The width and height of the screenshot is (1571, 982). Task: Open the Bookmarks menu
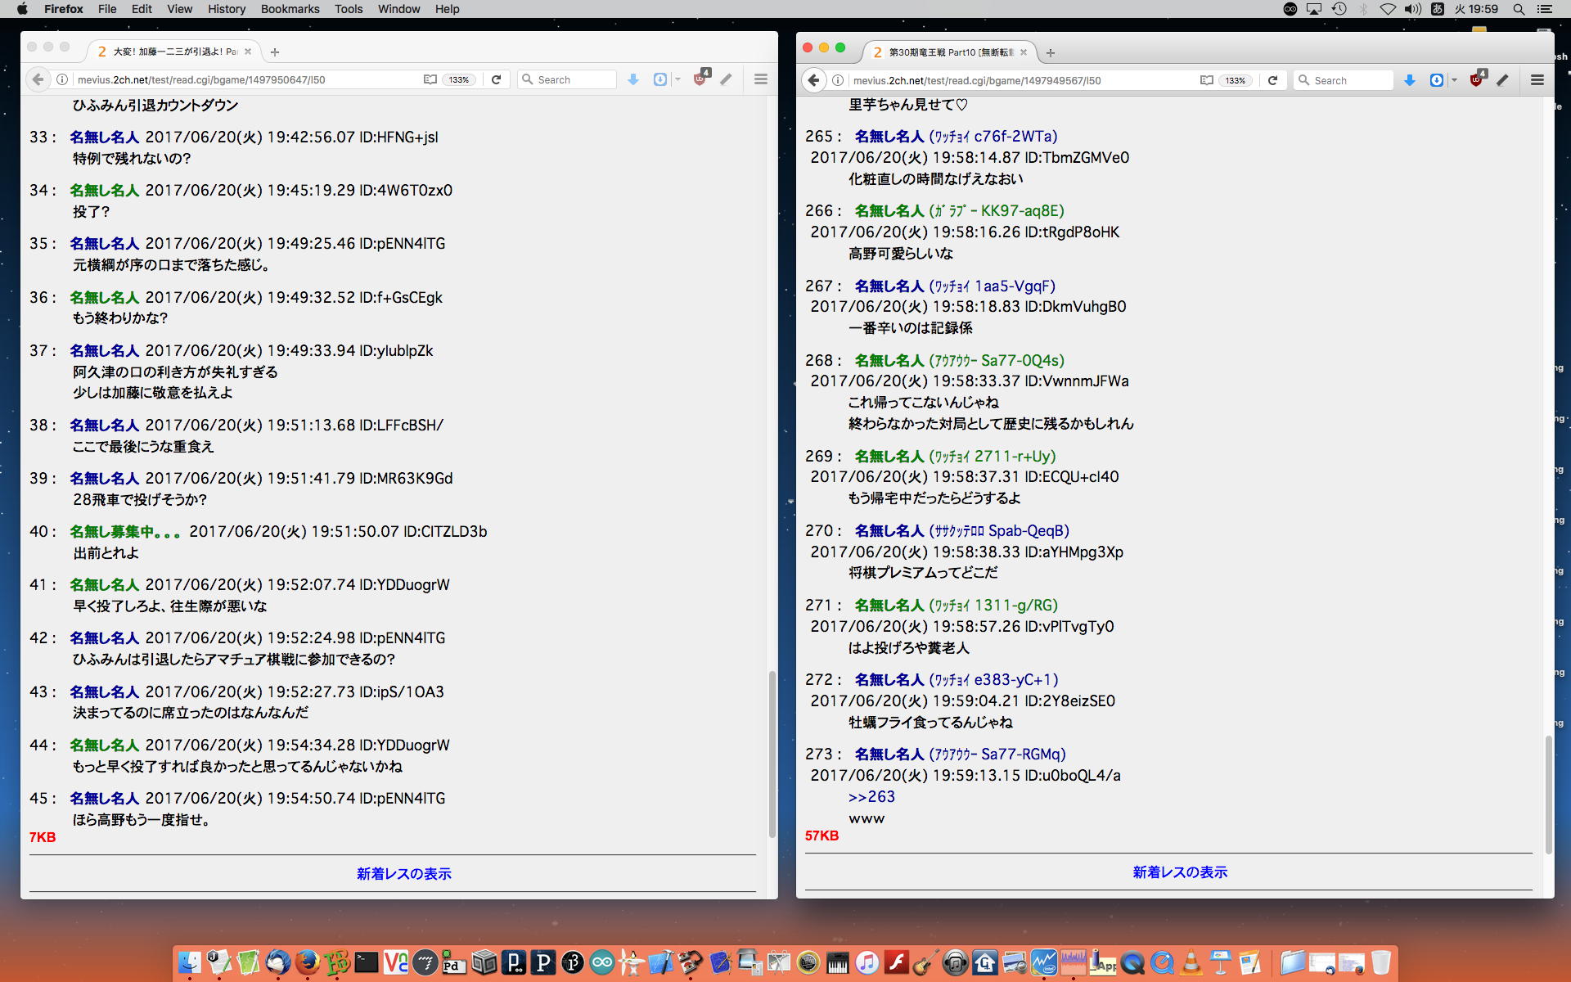(290, 9)
